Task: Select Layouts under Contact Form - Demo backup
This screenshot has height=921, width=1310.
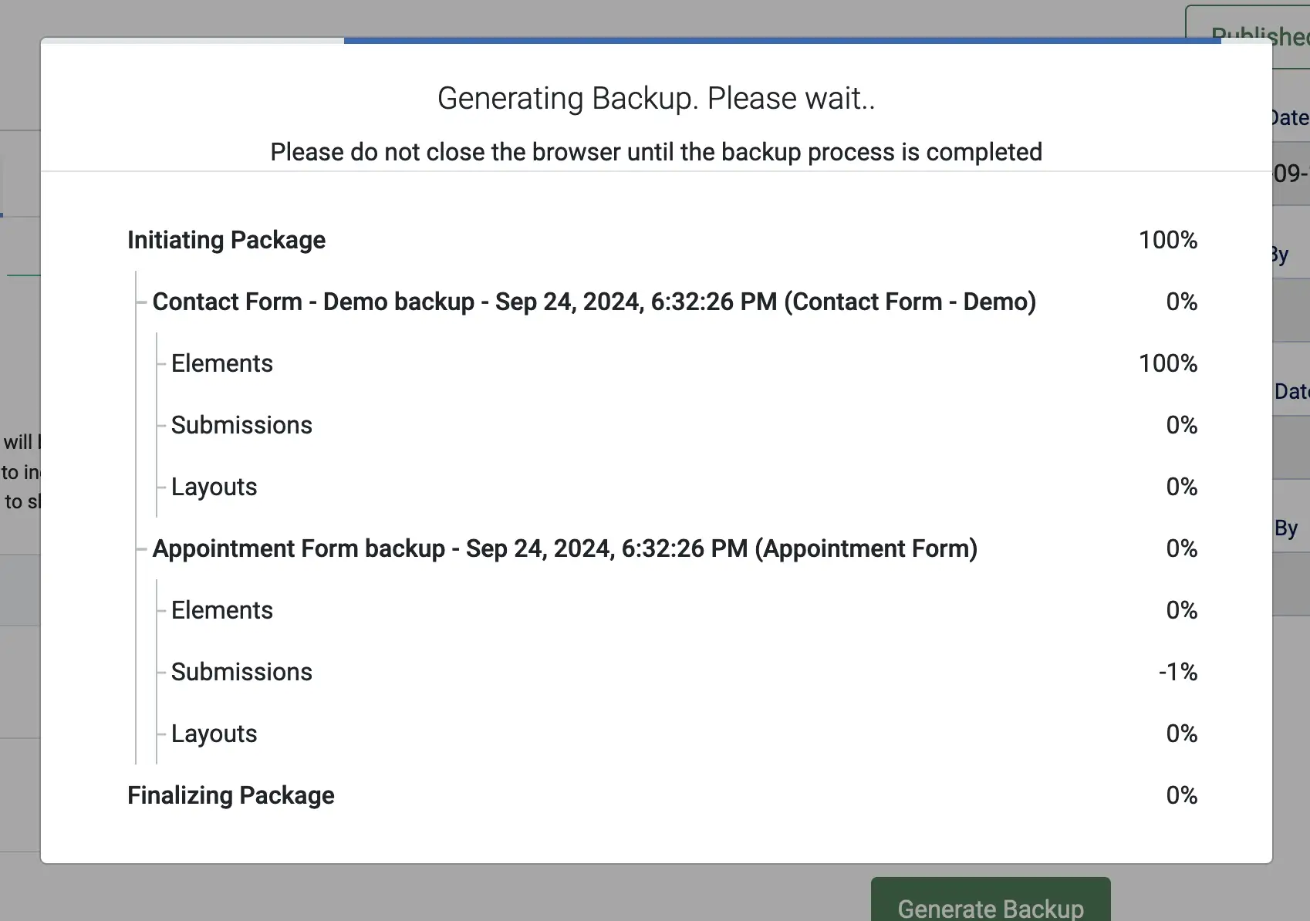Action: point(214,487)
